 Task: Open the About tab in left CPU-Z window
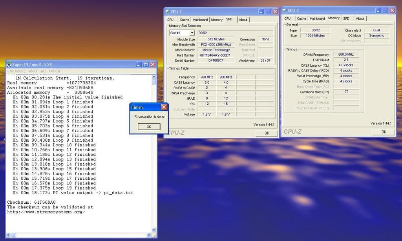[243, 20]
